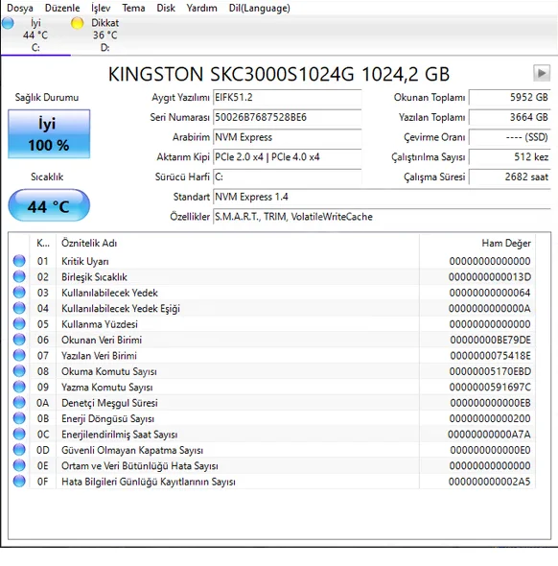The width and height of the screenshot is (558, 566).
Task: Click raw value 000000591697C
Action: pyautogui.click(x=490, y=387)
